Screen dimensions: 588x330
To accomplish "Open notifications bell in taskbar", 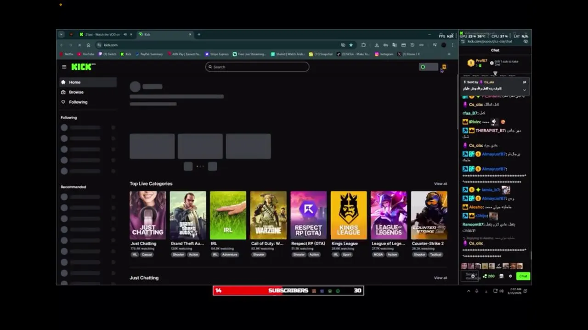I will [x=525, y=291].
